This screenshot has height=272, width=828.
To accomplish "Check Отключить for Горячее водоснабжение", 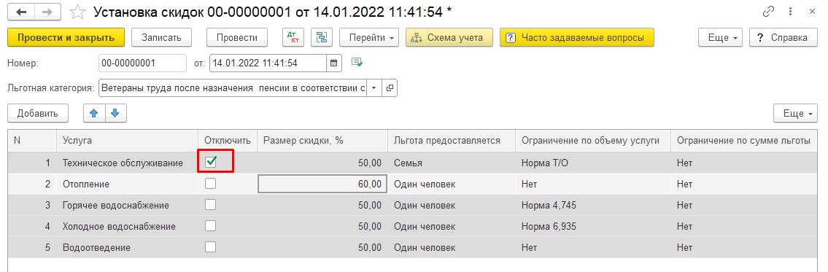I will [x=211, y=204].
